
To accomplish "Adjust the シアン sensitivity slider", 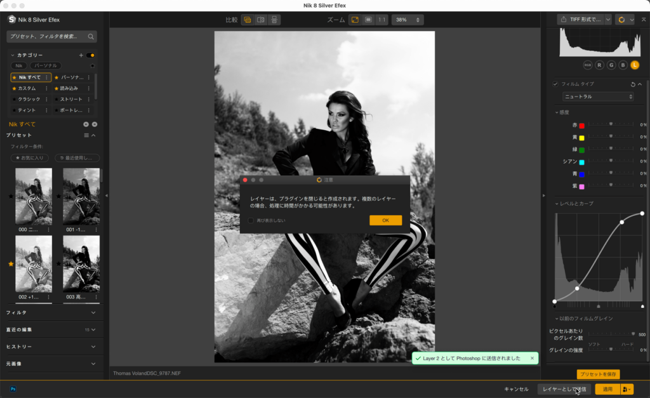I will [x=611, y=161].
